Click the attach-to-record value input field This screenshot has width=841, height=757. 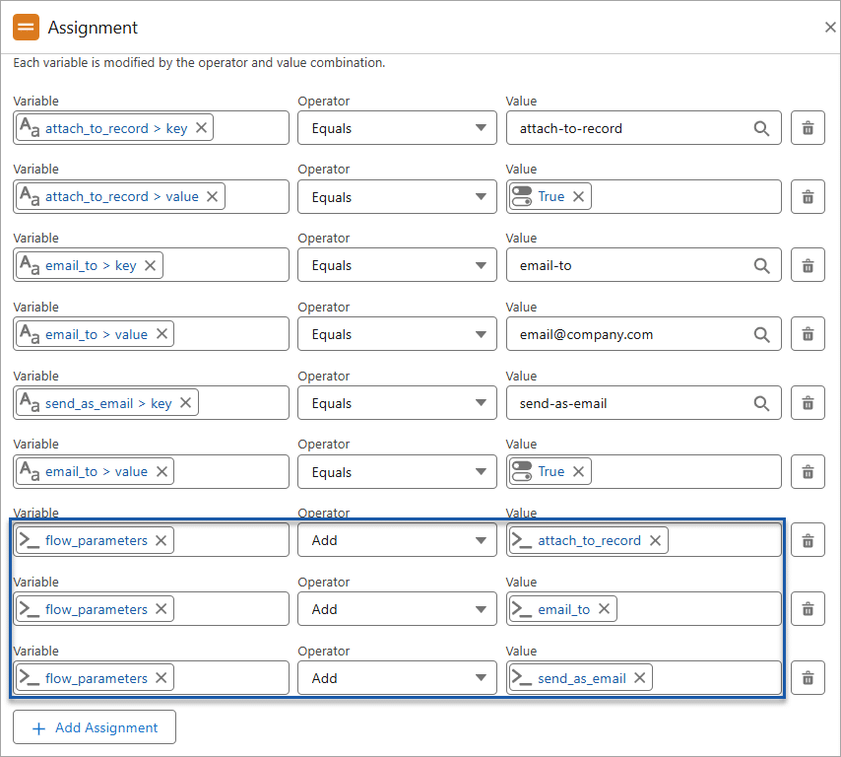tap(630, 127)
